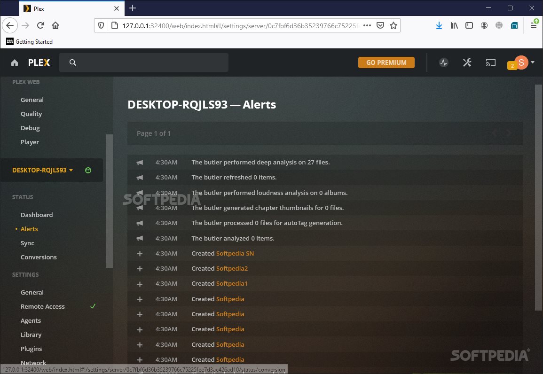Open the Settings wrench and screwdriver icon
543x374 pixels.
pos(467,62)
